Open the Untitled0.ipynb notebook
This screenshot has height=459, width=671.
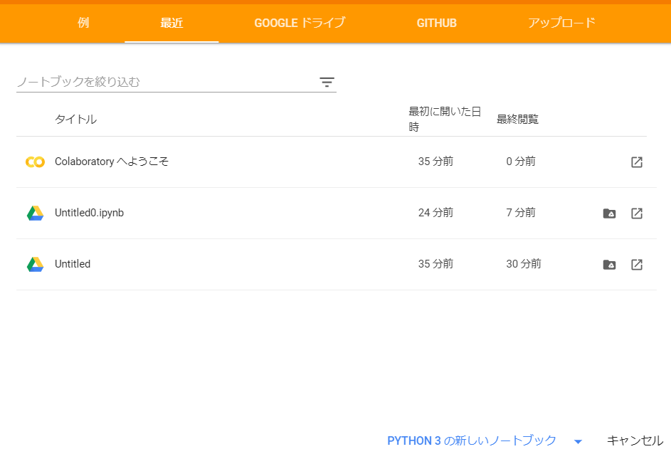[x=89, y=213]
